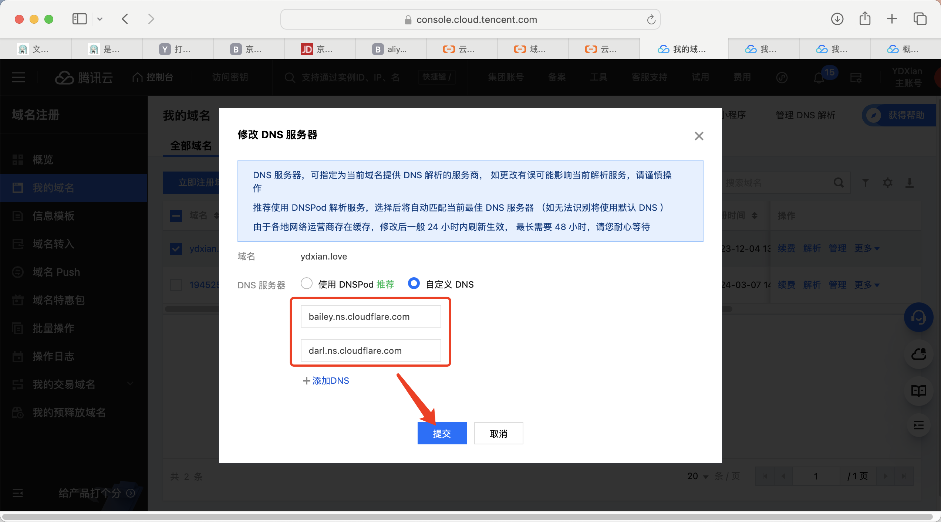Select the 自定义 DNS radio option
The image size is (941, 522).
point(414,284)
